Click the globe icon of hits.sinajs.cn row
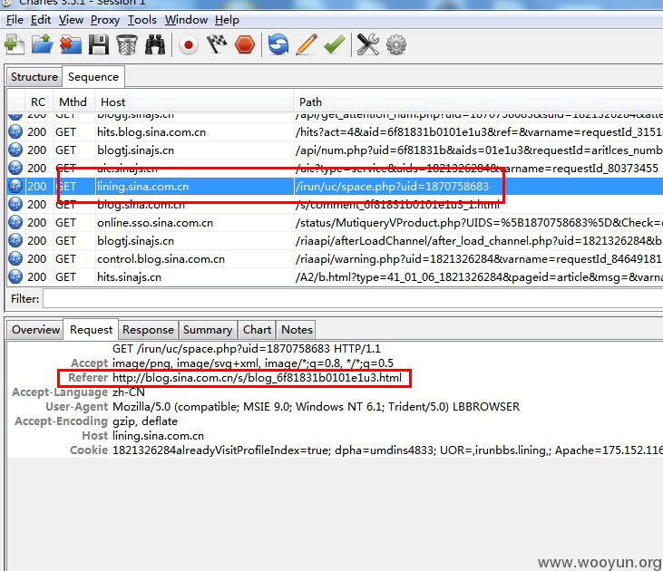 point(15,276)
